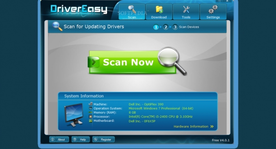This screenshot has height=149, width=276.
Task: Go to the Settings tab
Action: point(213,11)
